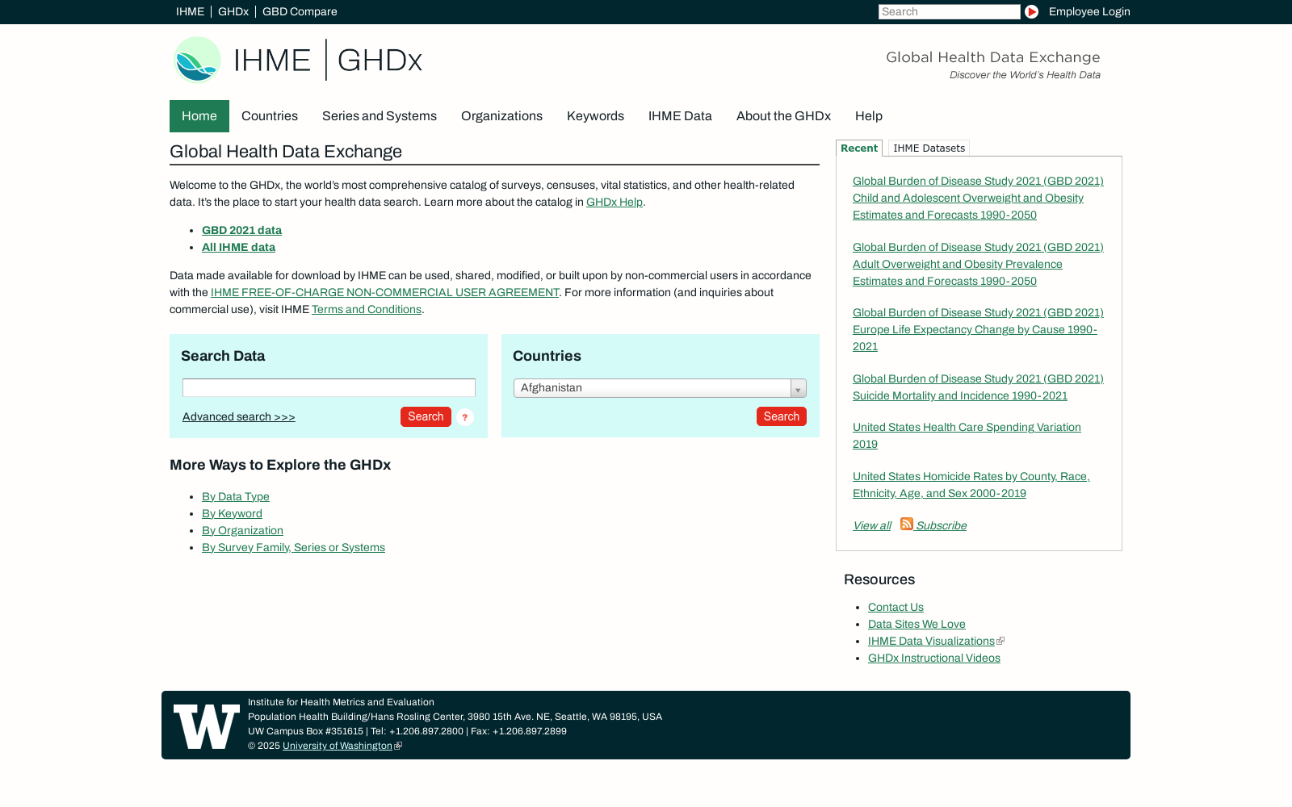The width and height of the screenshot is (1292, 807).
Task: Open the Employee Login page
Action: [x=1089, y=11]
